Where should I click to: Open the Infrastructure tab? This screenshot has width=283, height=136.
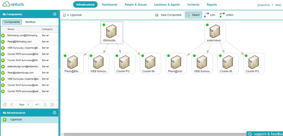pos(85,5)
